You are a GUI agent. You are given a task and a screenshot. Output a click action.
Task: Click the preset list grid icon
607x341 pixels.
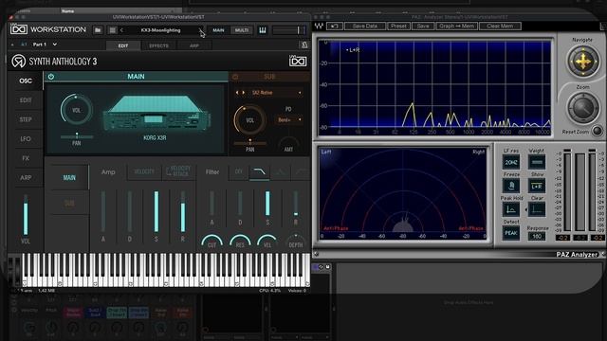[112, 30]
